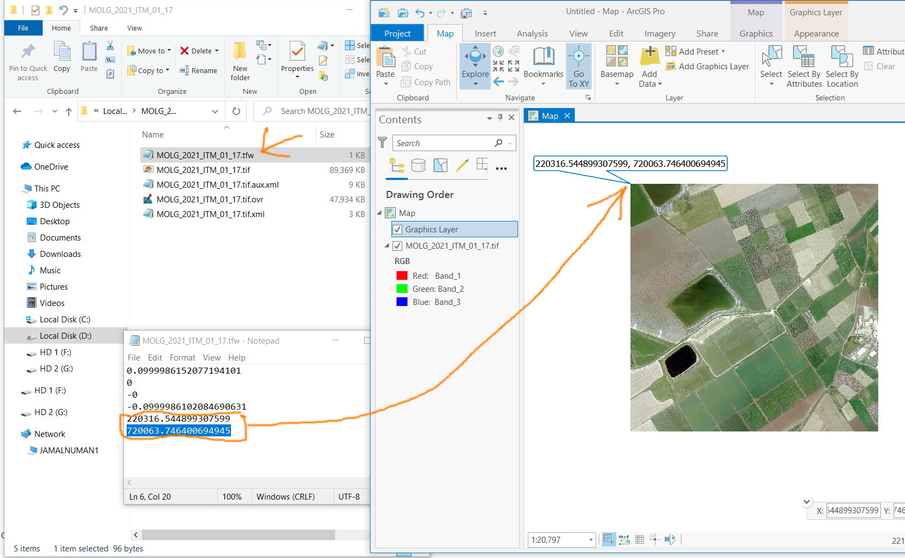The height and width of the screenshot is (558, 905).
Task: Toggle visibility of Graphics Layer checkbox
Action: 398,230
